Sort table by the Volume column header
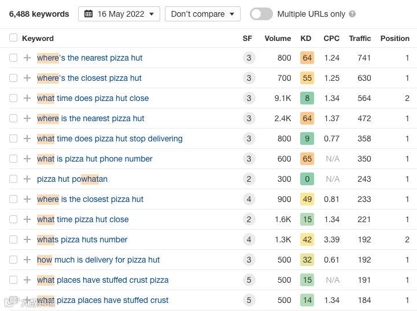417x311 pixels. pyautogui.click(x=278, y=38)
